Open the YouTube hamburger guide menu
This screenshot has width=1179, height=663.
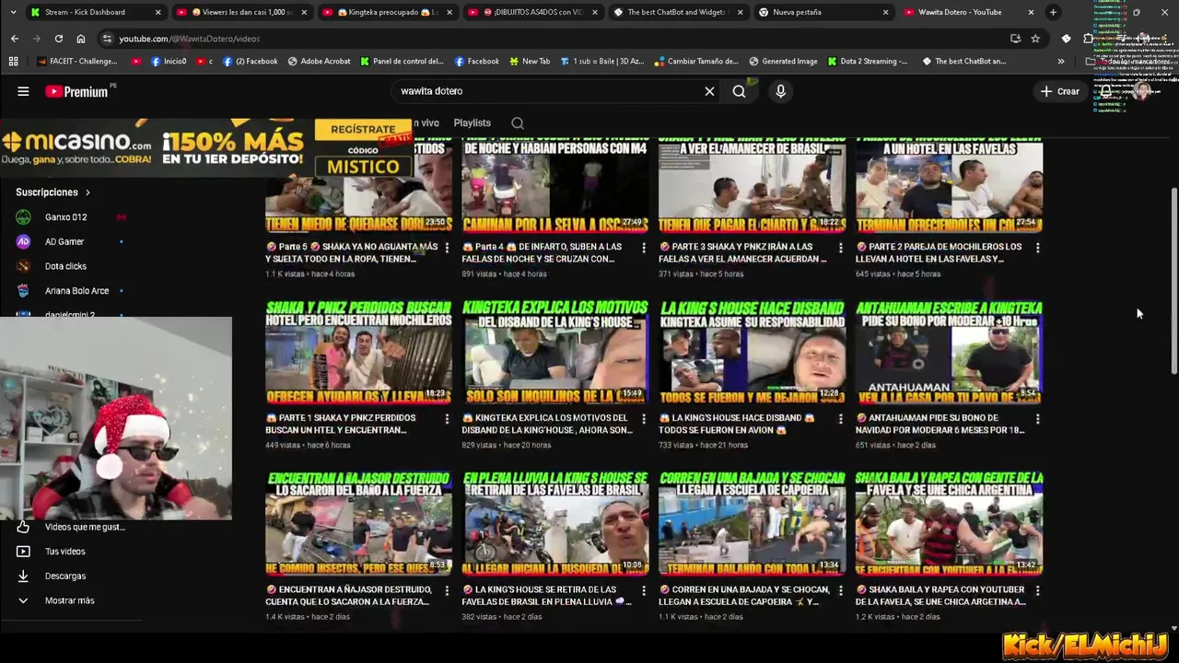click(23, 91)
